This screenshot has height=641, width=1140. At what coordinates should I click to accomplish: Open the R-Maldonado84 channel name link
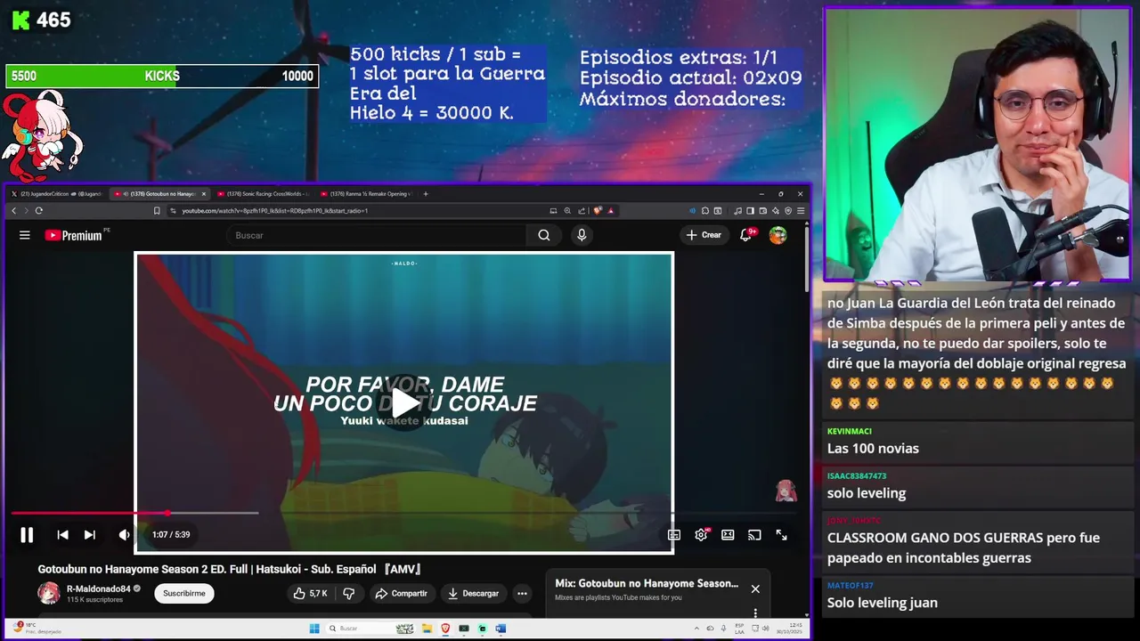(99, 588)
